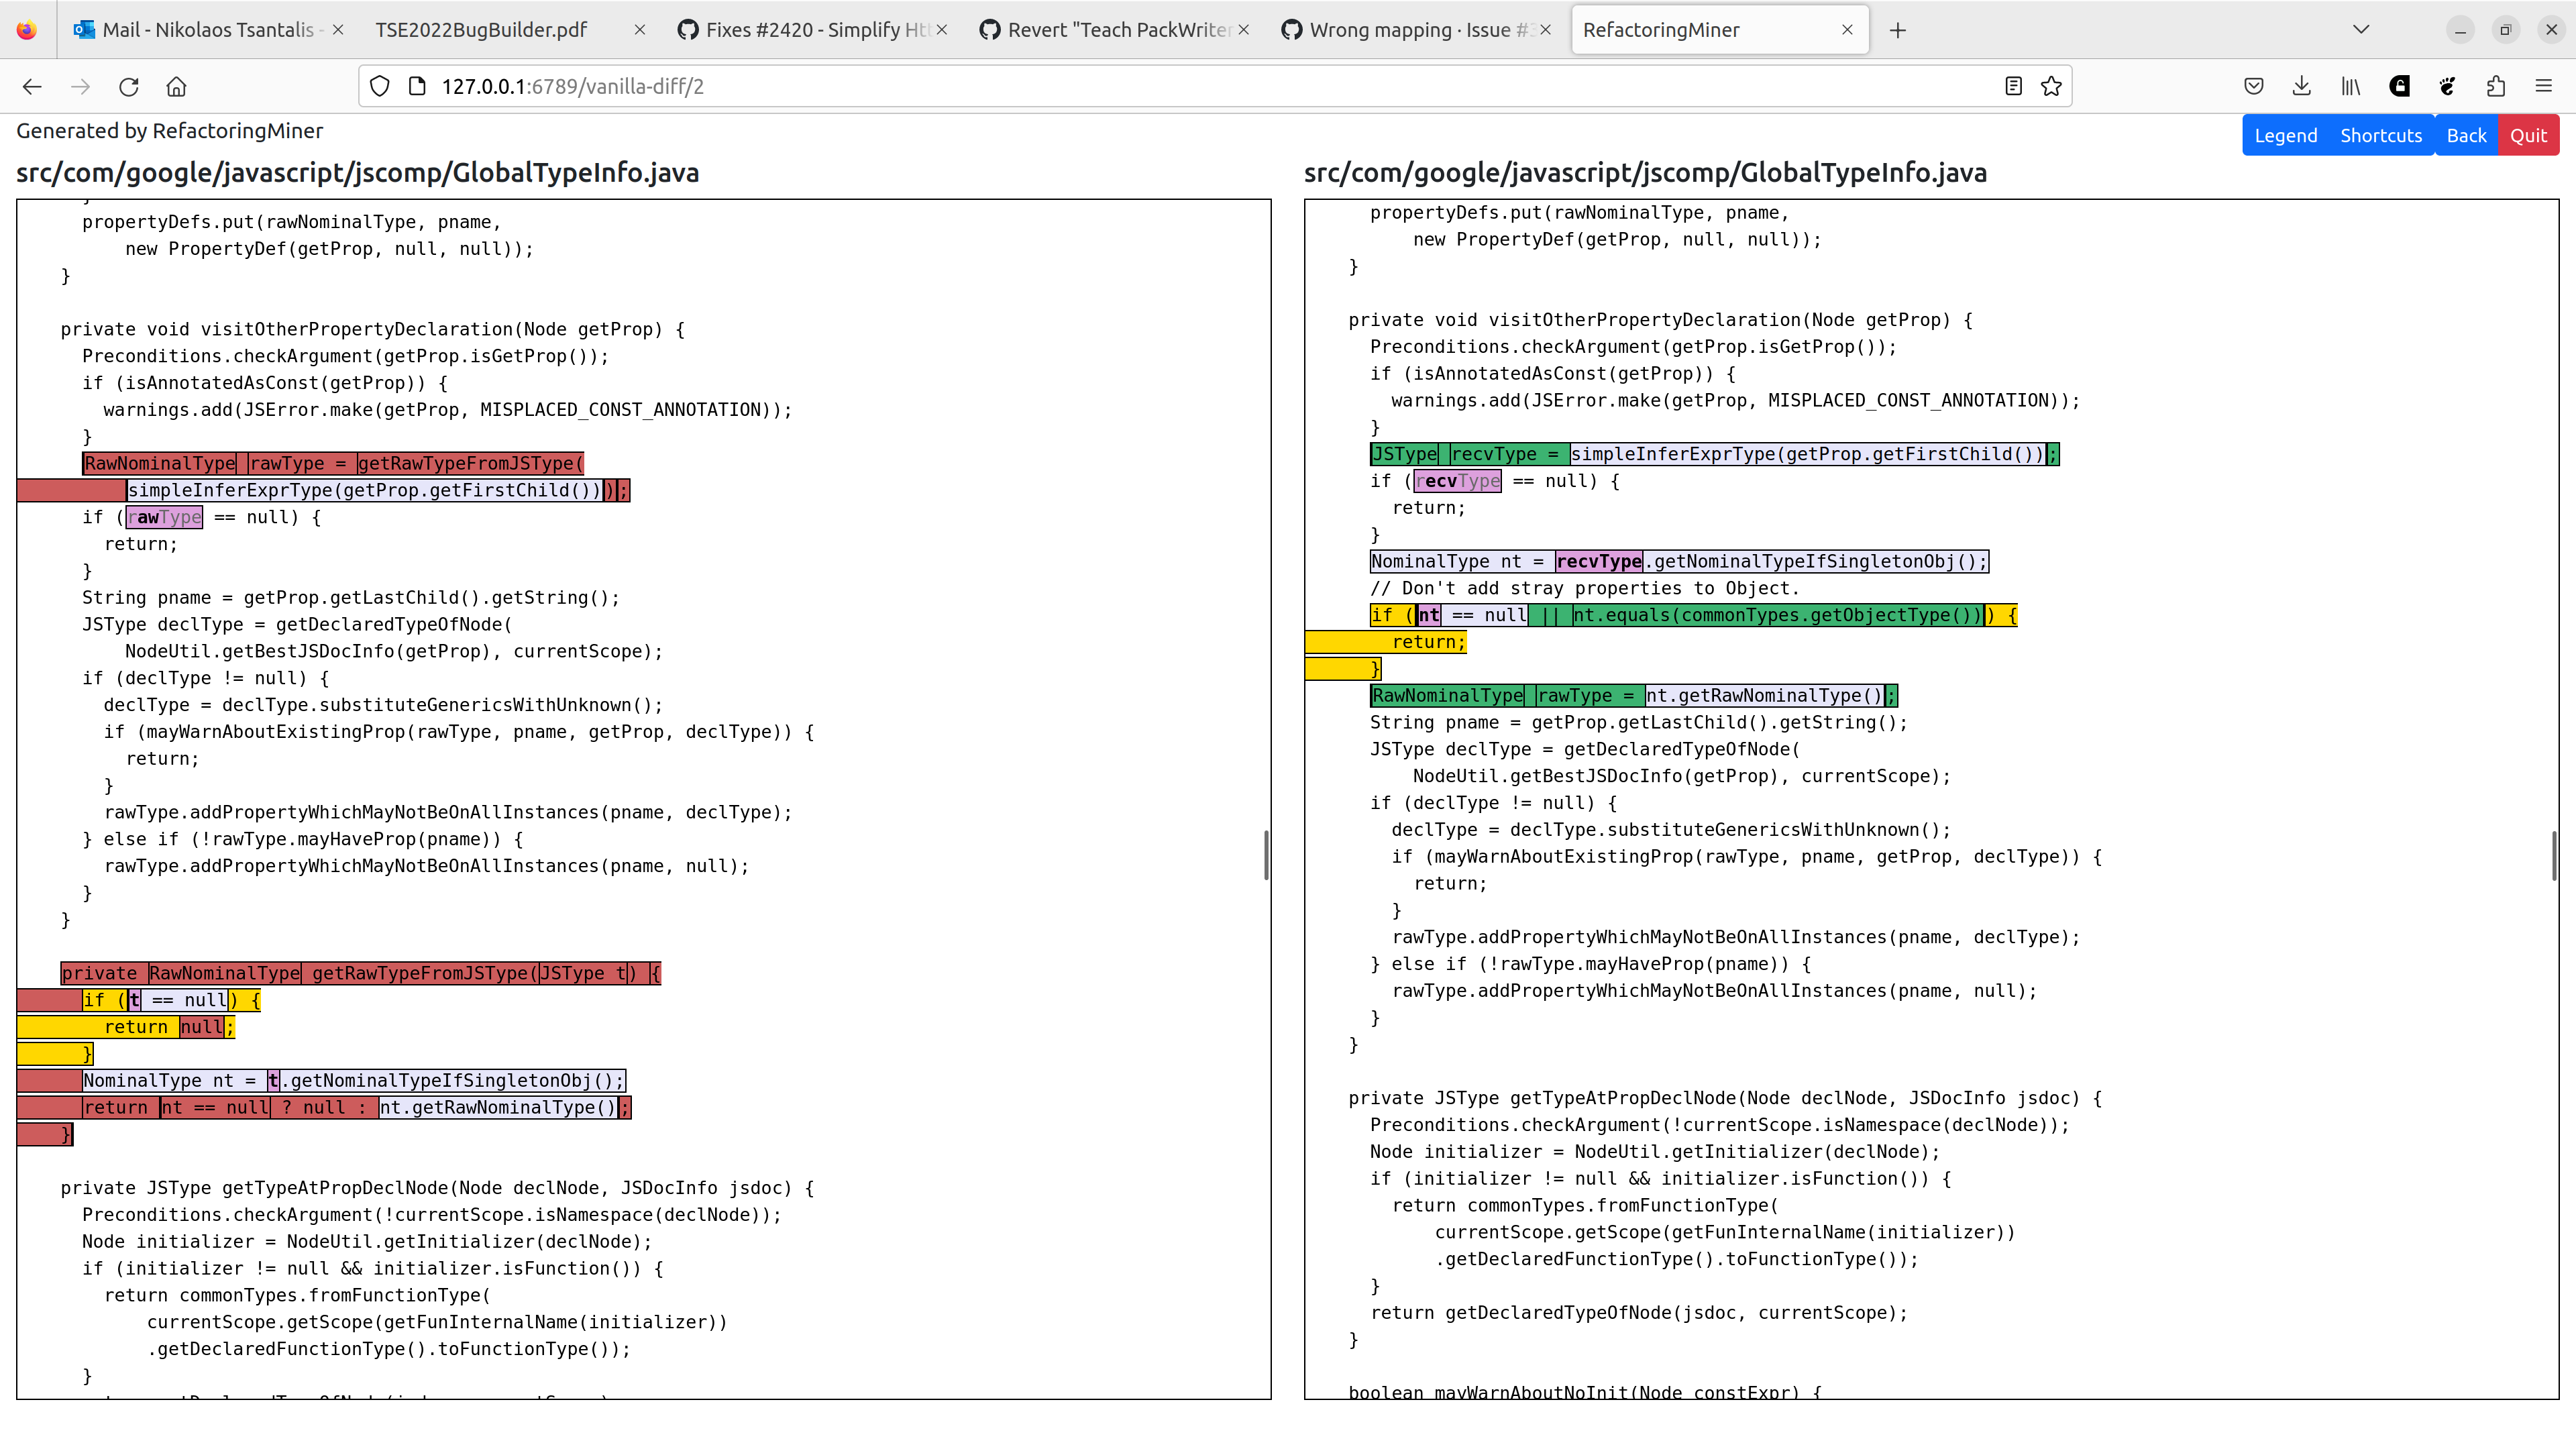Click deleted 'RawNominalType' type in left pane

coord(160,463)
